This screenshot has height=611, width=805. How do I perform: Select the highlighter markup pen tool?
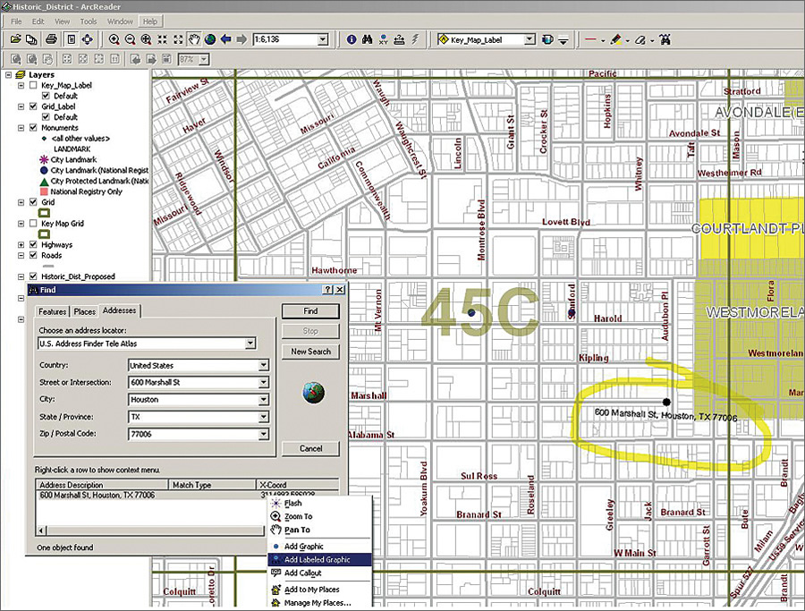(x=616, y=39)
